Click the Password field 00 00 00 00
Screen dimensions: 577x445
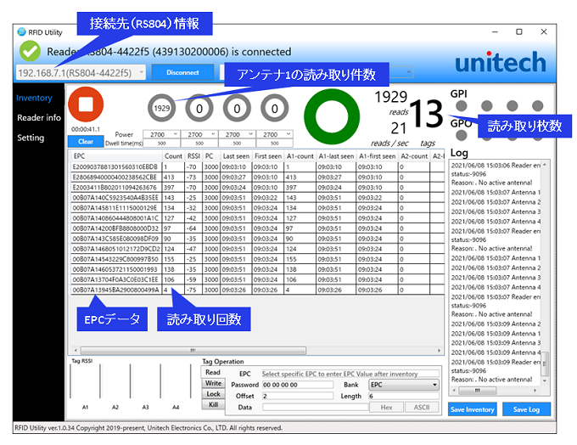[x=297, y=385]
